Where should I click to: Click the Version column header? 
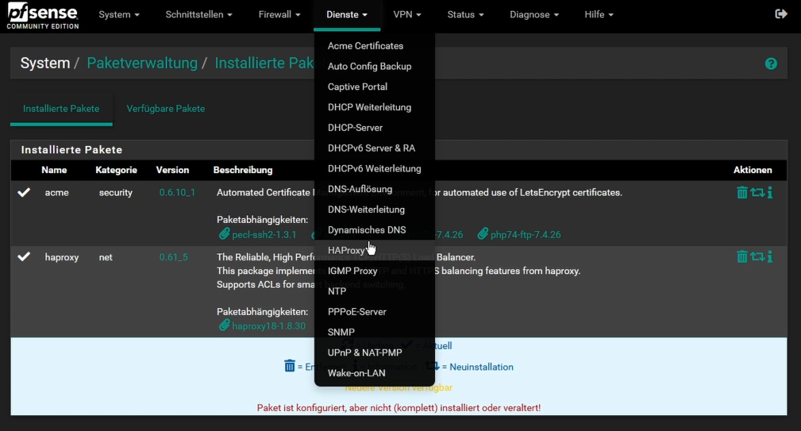172,170
